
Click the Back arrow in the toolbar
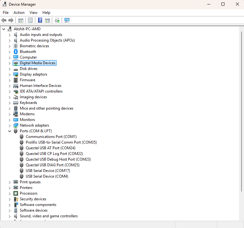click(x=4, y=20)
